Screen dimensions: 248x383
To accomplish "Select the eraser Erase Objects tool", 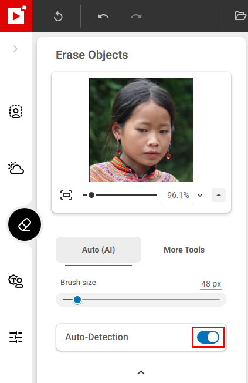I will click(x=25, y=224).
